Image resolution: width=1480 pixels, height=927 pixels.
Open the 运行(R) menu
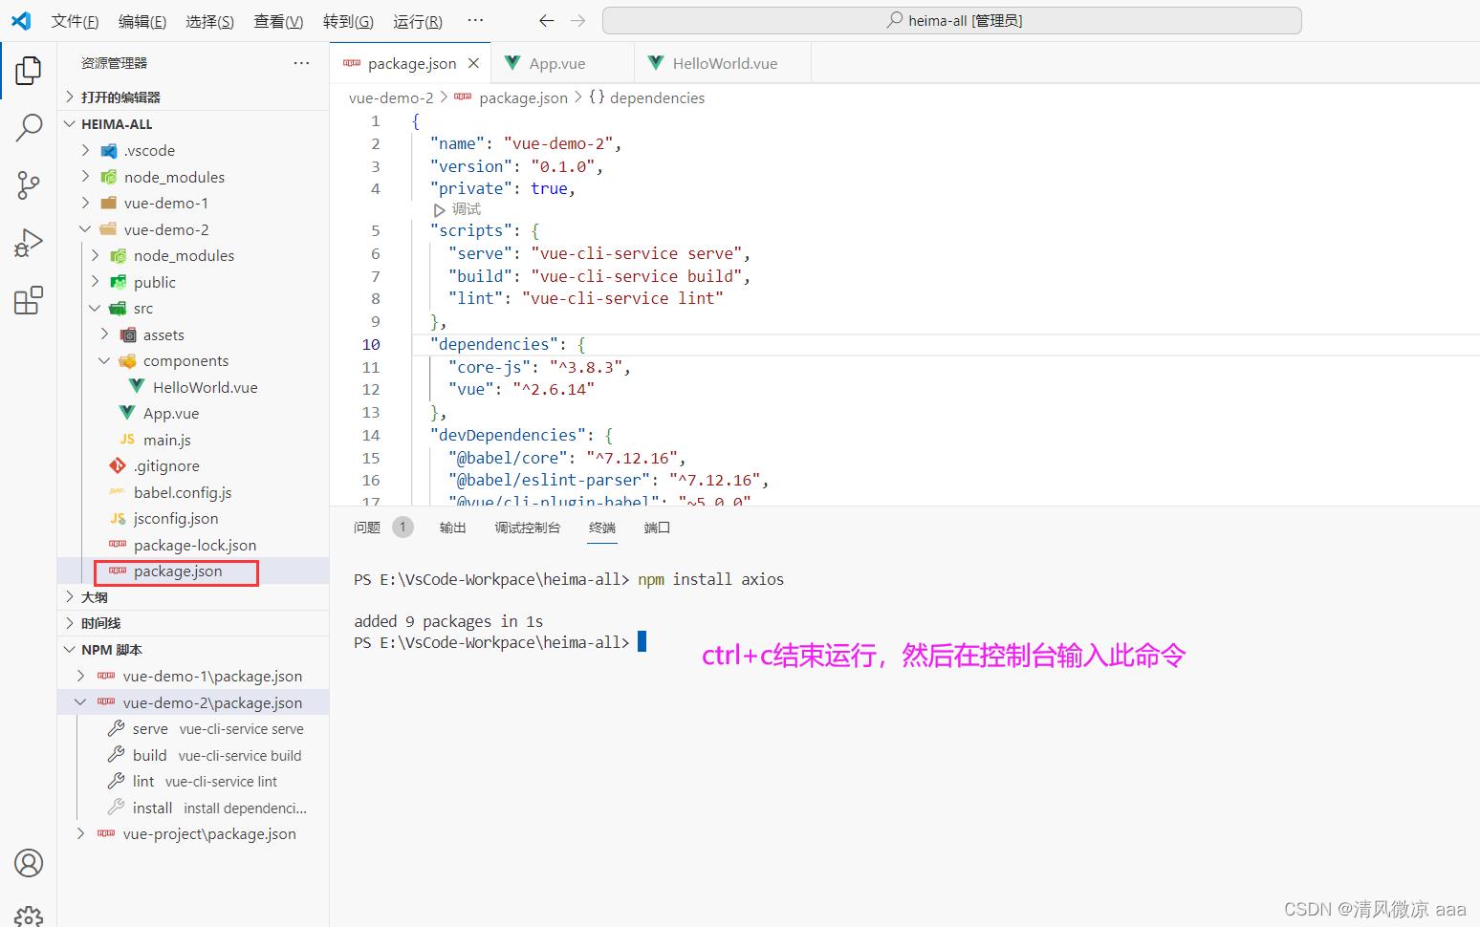coord(418,21)
